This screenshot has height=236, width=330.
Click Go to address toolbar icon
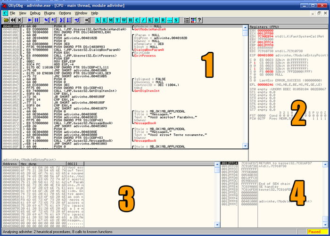(87, 20)
